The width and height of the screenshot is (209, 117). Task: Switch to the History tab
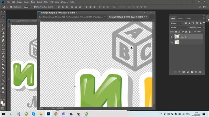(x=181, y=18)
